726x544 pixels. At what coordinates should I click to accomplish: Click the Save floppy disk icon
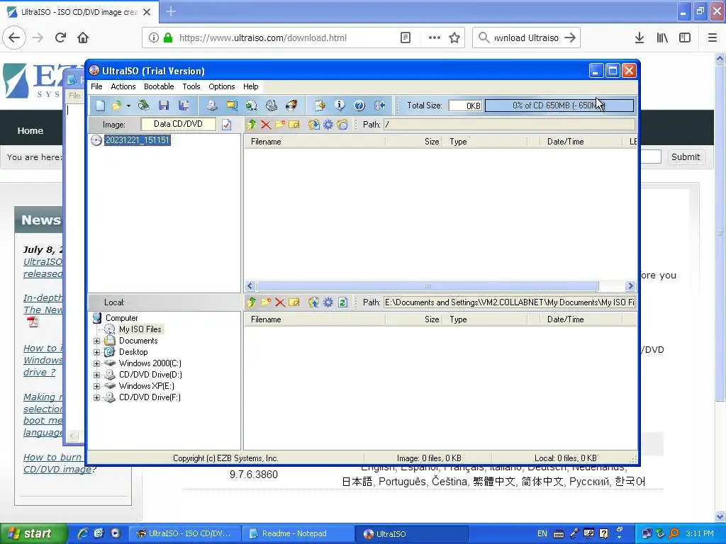click(x=164, y=106)
